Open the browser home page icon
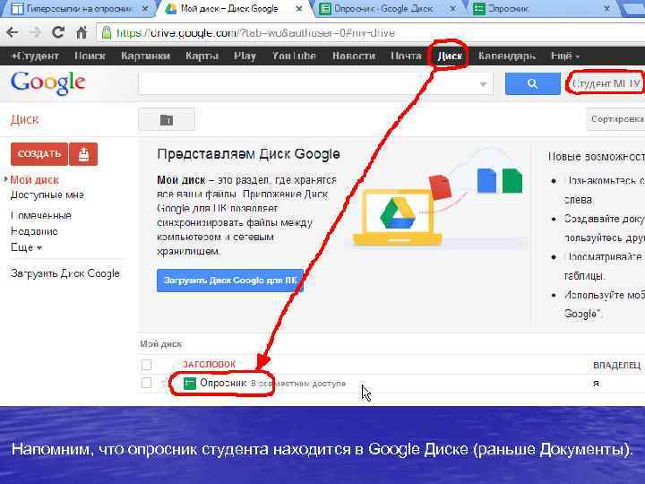Screen dimensions: 645x484 click(x=82, y=32)
